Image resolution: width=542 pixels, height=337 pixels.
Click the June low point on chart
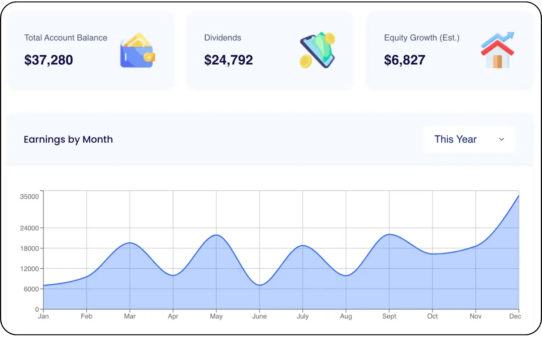tap(259, 285)
